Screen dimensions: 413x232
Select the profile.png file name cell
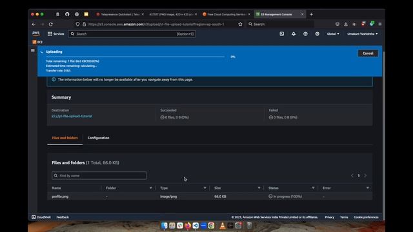click(x=60, y=197)
